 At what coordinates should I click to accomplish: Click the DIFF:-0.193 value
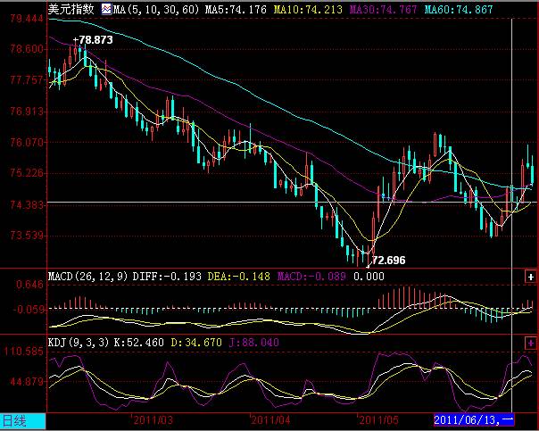167,277
